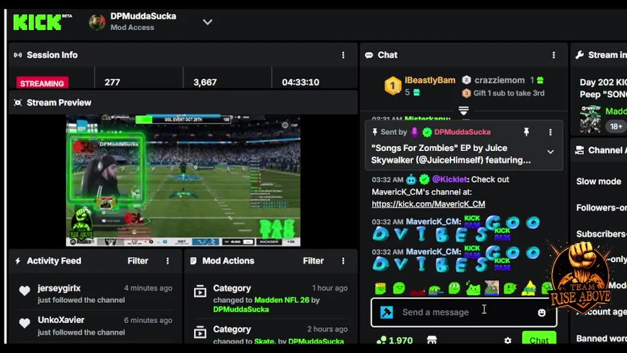The image size is (627, 353).
Task: Click the Kick logo
Action: tap(38, 22)
